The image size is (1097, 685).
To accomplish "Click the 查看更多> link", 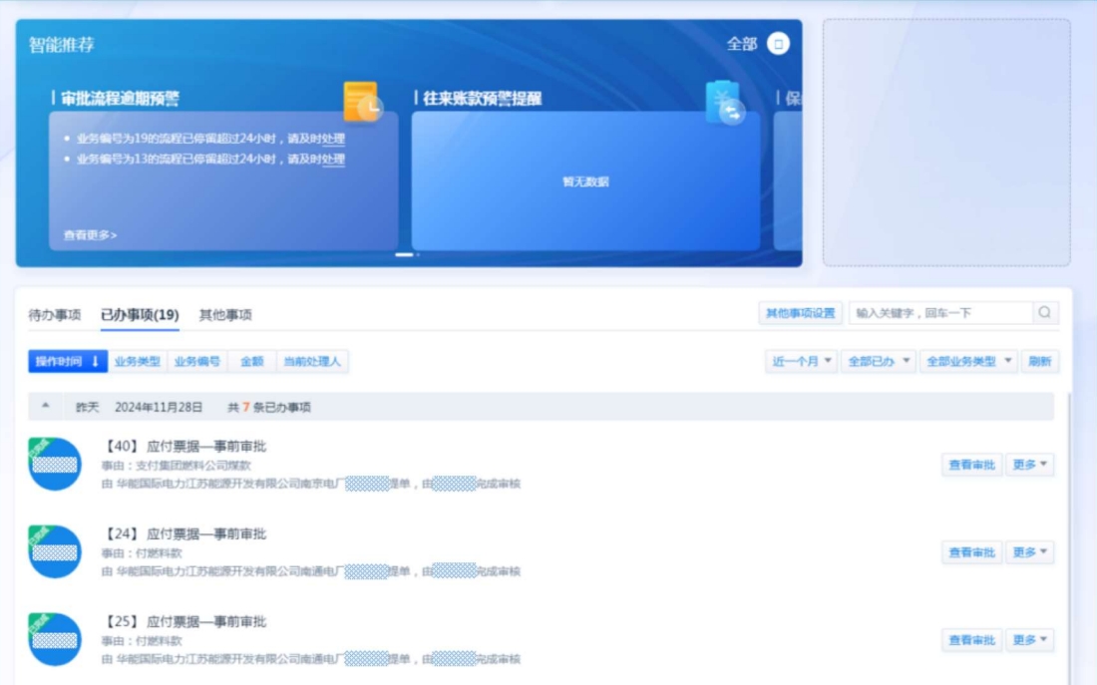I will (x=90, y=235).
